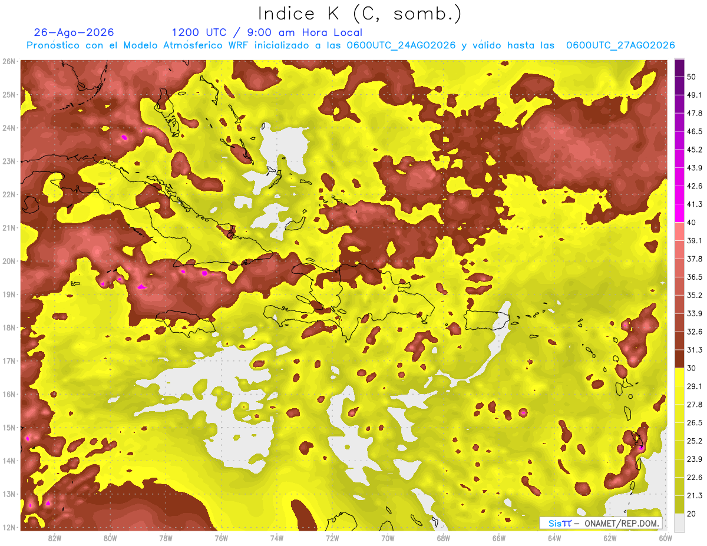Click the '70W' longitude label
This screenshot has height=546, width=707.
[388, 538]
